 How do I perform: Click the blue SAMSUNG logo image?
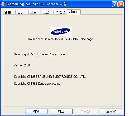point(61,31)
